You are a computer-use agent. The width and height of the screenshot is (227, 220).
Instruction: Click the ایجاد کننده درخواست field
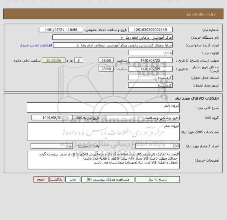tap(113, 45)
